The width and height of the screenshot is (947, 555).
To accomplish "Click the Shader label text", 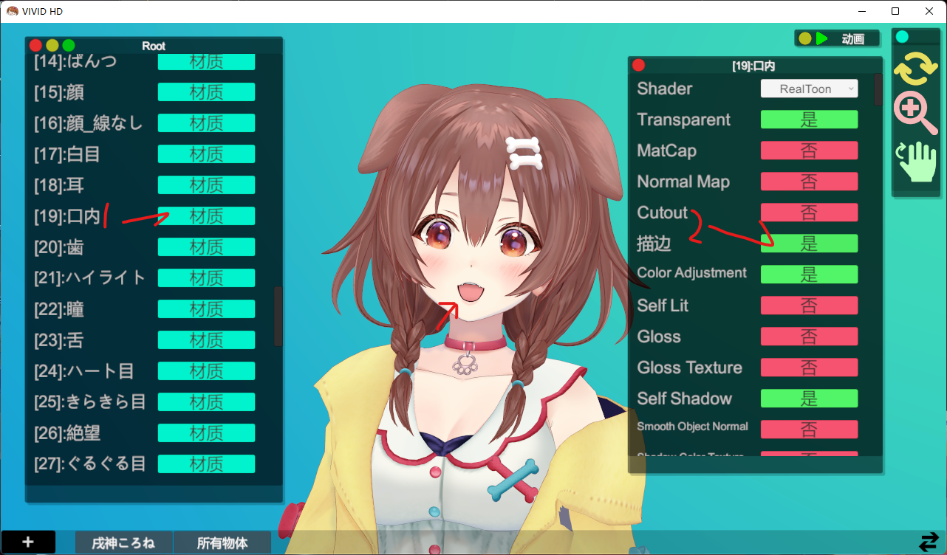I will (665, 89).
